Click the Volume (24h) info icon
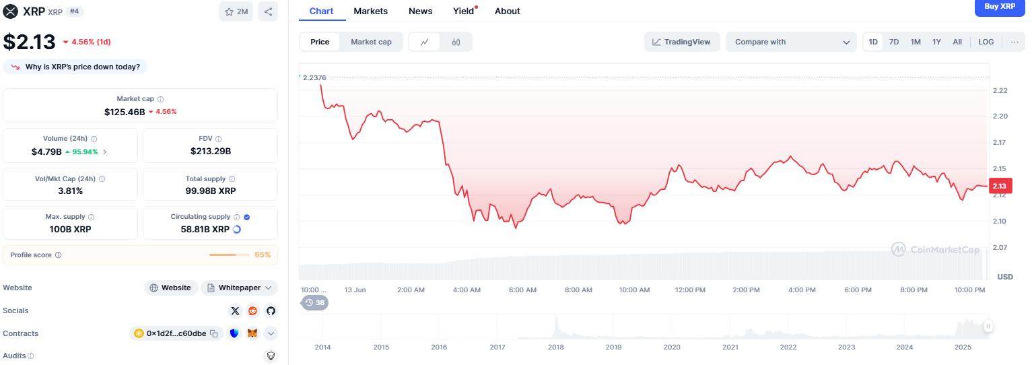The width and height of the screenshot is (1032, 365). point(94,139)
